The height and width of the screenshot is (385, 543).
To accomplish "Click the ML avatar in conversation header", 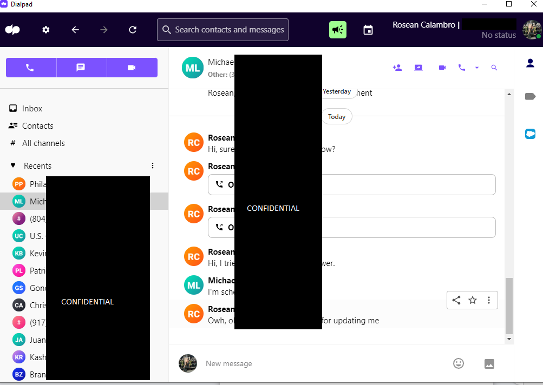I will pos(193,68).
